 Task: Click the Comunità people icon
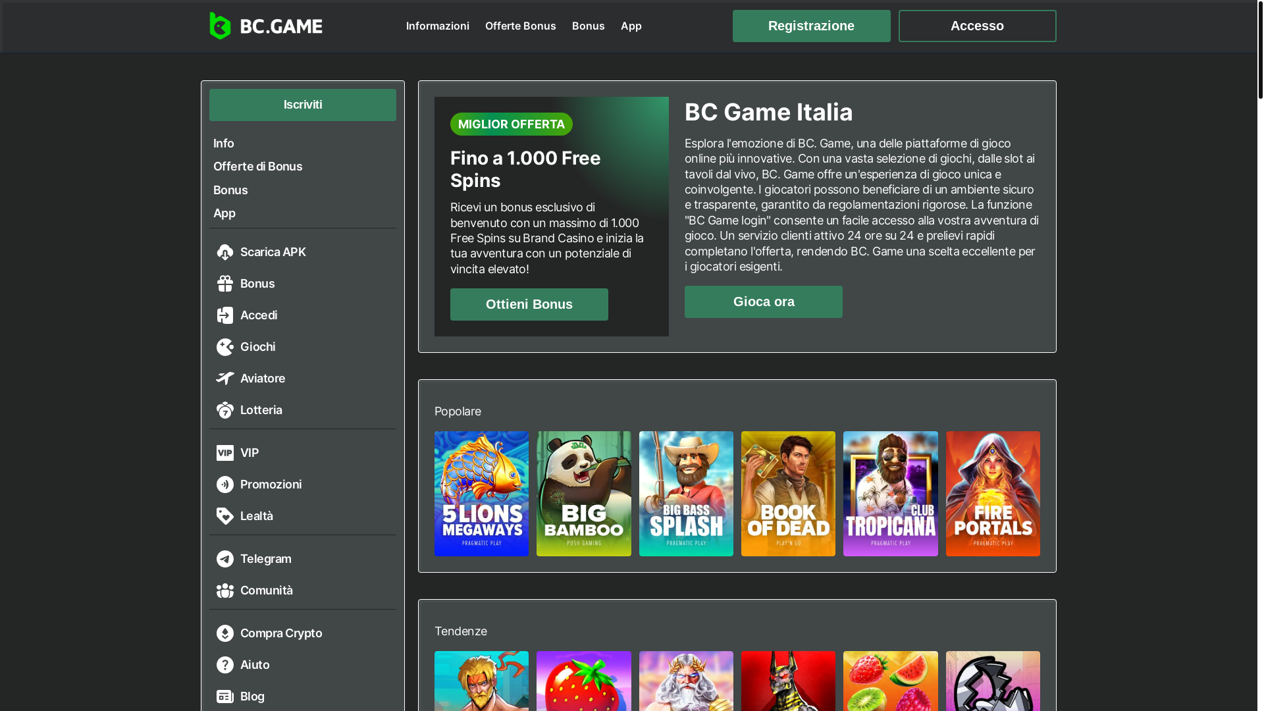tap(225, 591)
